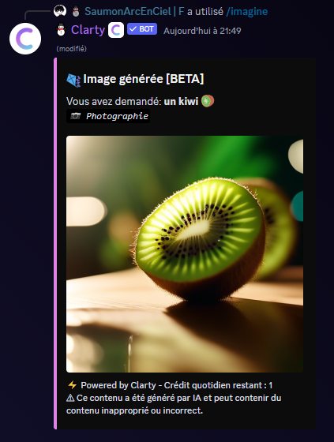Click the snowman emoji beside SaumonArcEnCiel
The height and width of the screenshot is (442, 334).
point(76,11)
